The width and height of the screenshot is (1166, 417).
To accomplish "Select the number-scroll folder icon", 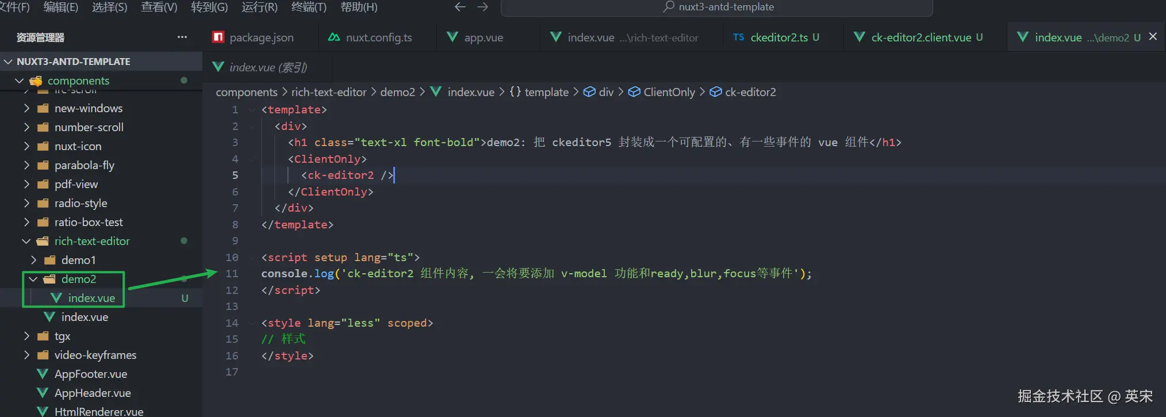I will (43, 127).
